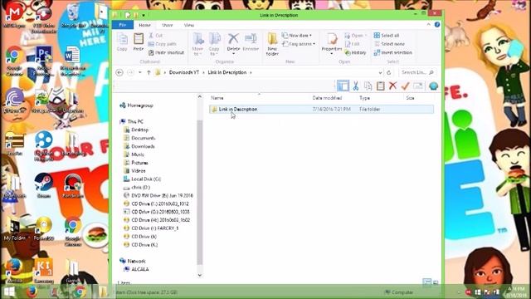This screenshot has height=299, width=531.
Task: Go back with the Back arrow
Action: point(119,72)
